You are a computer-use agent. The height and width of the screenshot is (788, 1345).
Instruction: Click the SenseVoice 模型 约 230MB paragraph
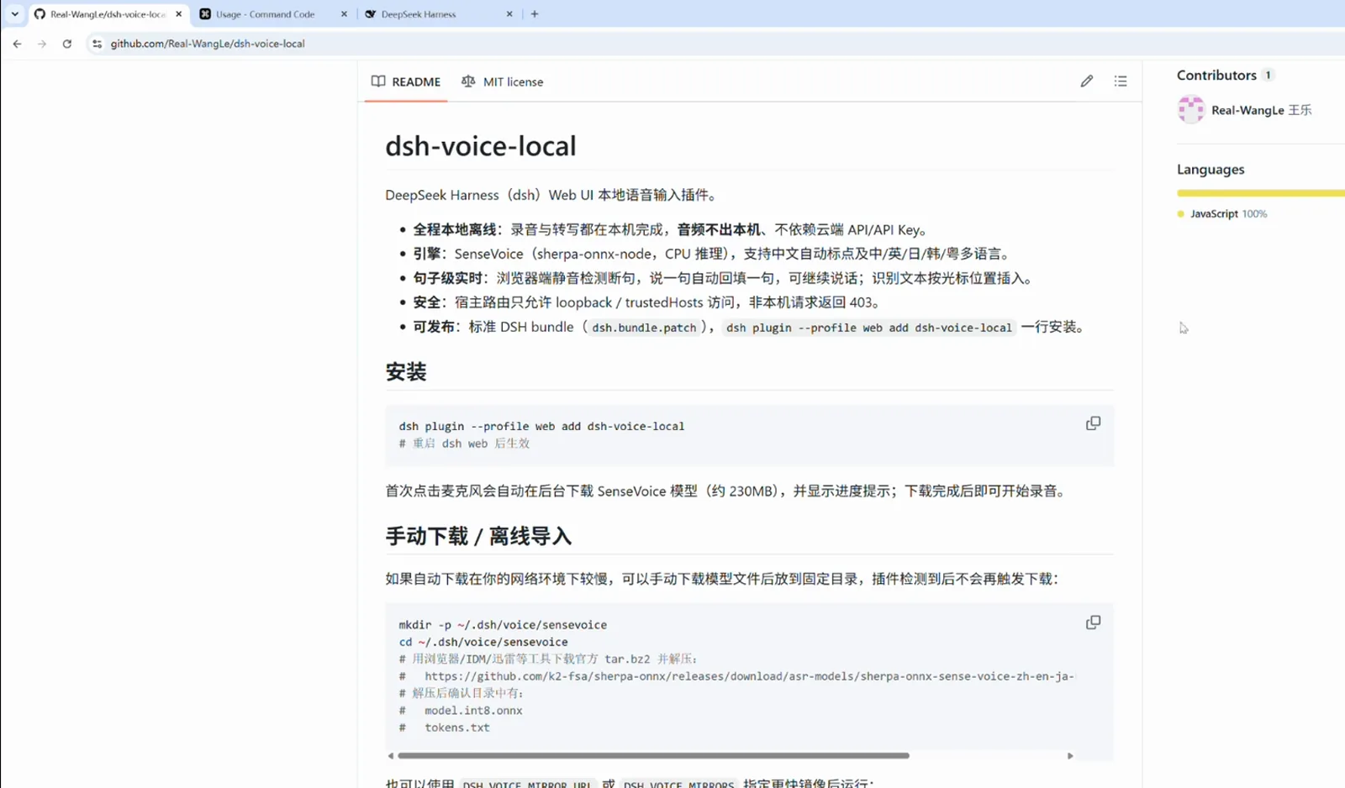click(x=728, y=491)
